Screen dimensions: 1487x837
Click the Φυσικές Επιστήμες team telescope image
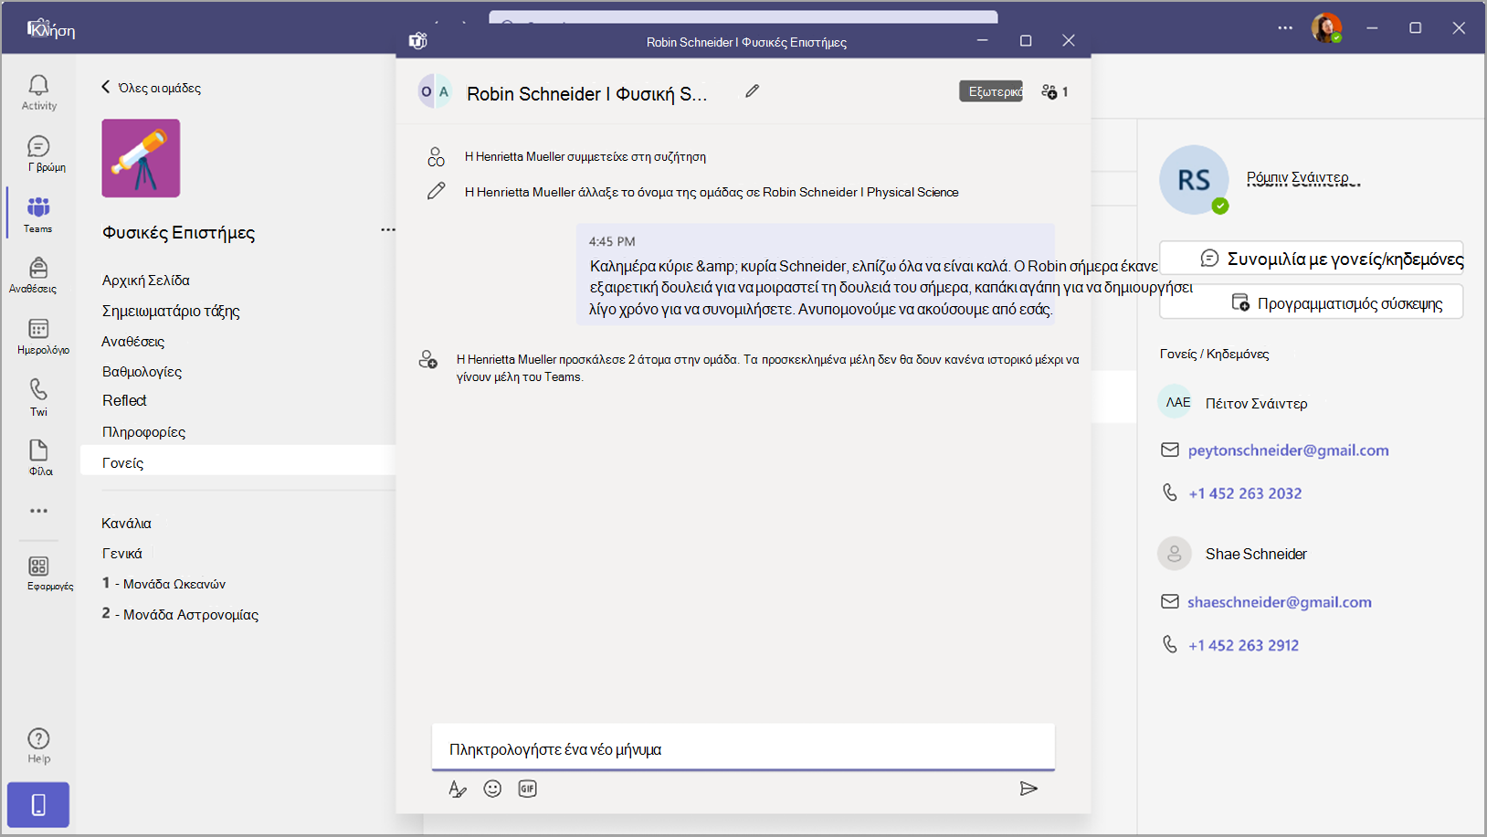point(141,158)
